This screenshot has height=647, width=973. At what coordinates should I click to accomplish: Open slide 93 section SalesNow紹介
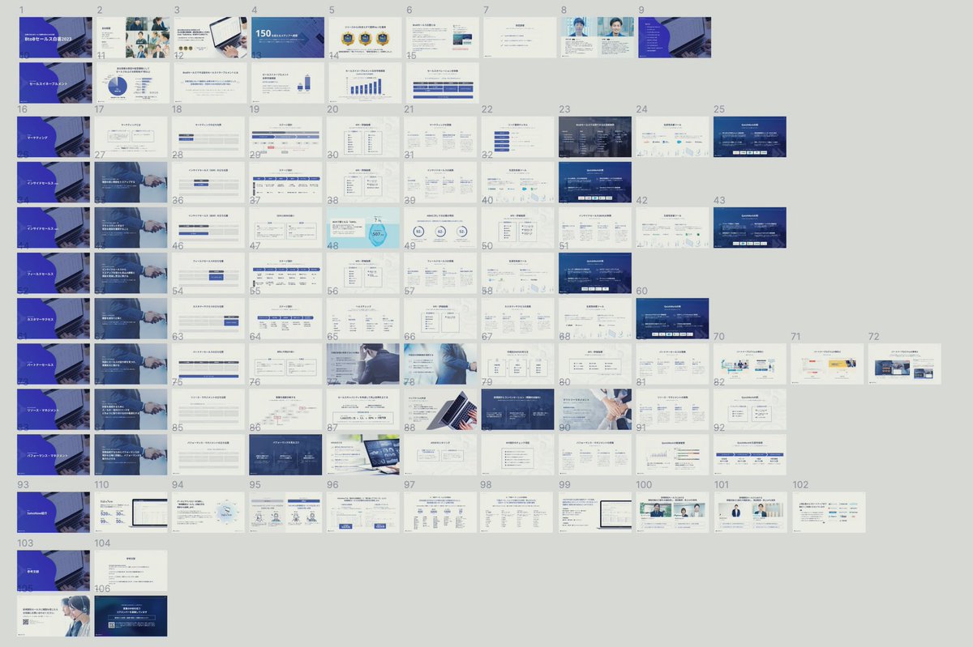54,512
